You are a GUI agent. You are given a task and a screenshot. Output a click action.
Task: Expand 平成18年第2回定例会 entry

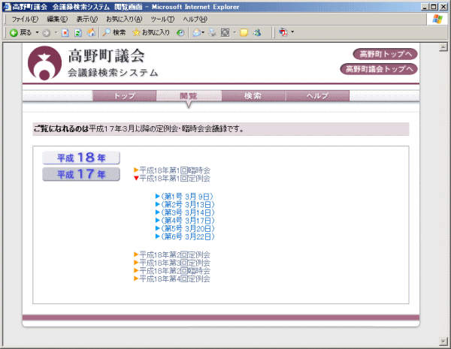(172, 254)
